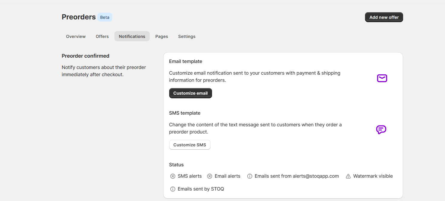Click the SMS alerts status label

tap(190, 176)
